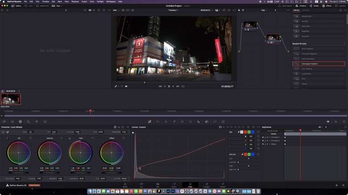348x195 pixels.
Task: Open the LUTs panel
Action: (29, 6)
